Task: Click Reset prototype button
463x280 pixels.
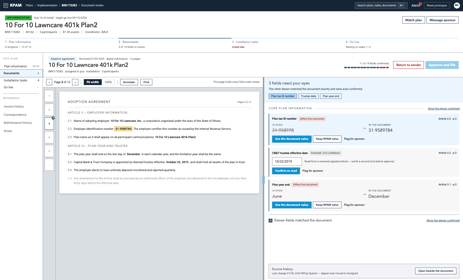Action: pyautogui.click(x=437, y=5)
